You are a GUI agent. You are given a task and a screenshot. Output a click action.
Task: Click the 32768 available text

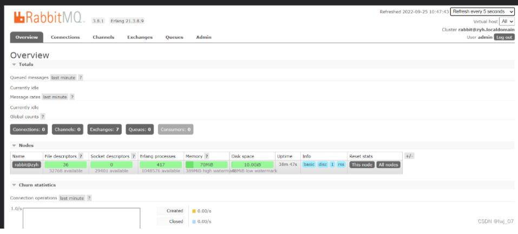coord(65,171)
